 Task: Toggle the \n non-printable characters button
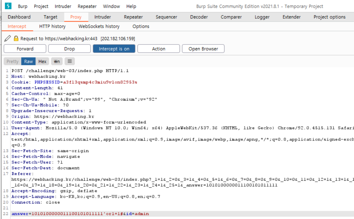(57, 61)
